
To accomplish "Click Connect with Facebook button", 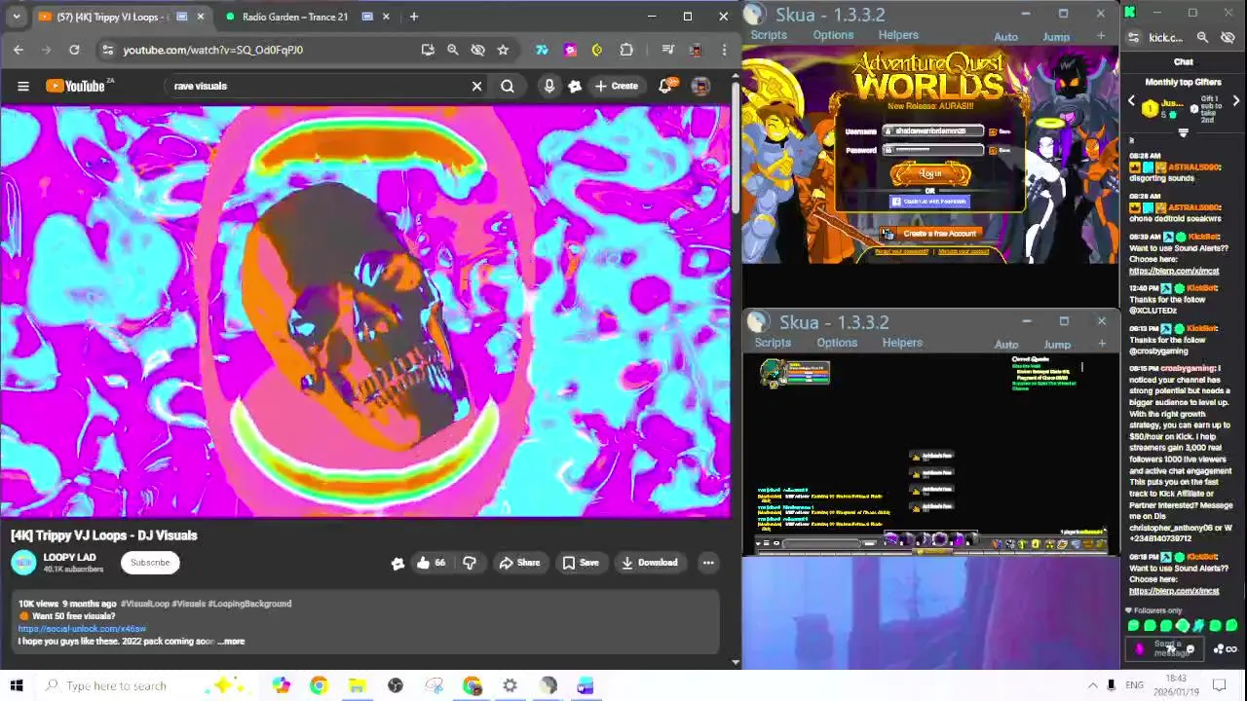I will pos(929,202).
